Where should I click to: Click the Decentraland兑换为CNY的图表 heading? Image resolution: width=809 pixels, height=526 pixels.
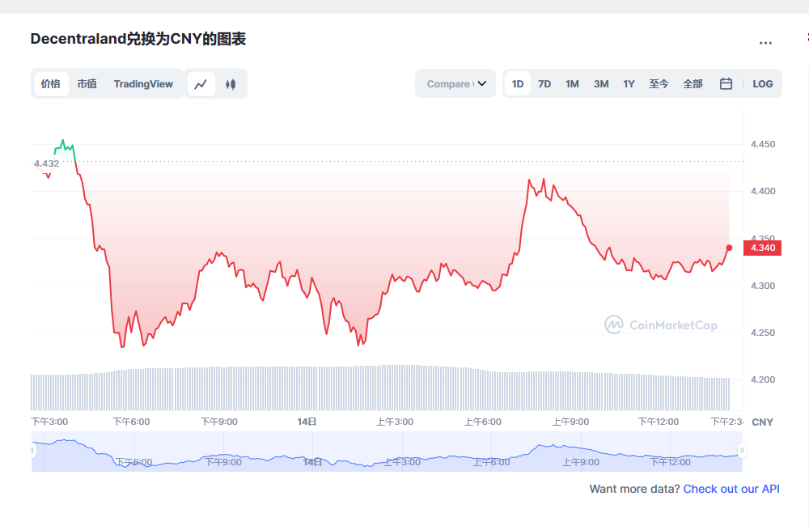pos(138,39)
